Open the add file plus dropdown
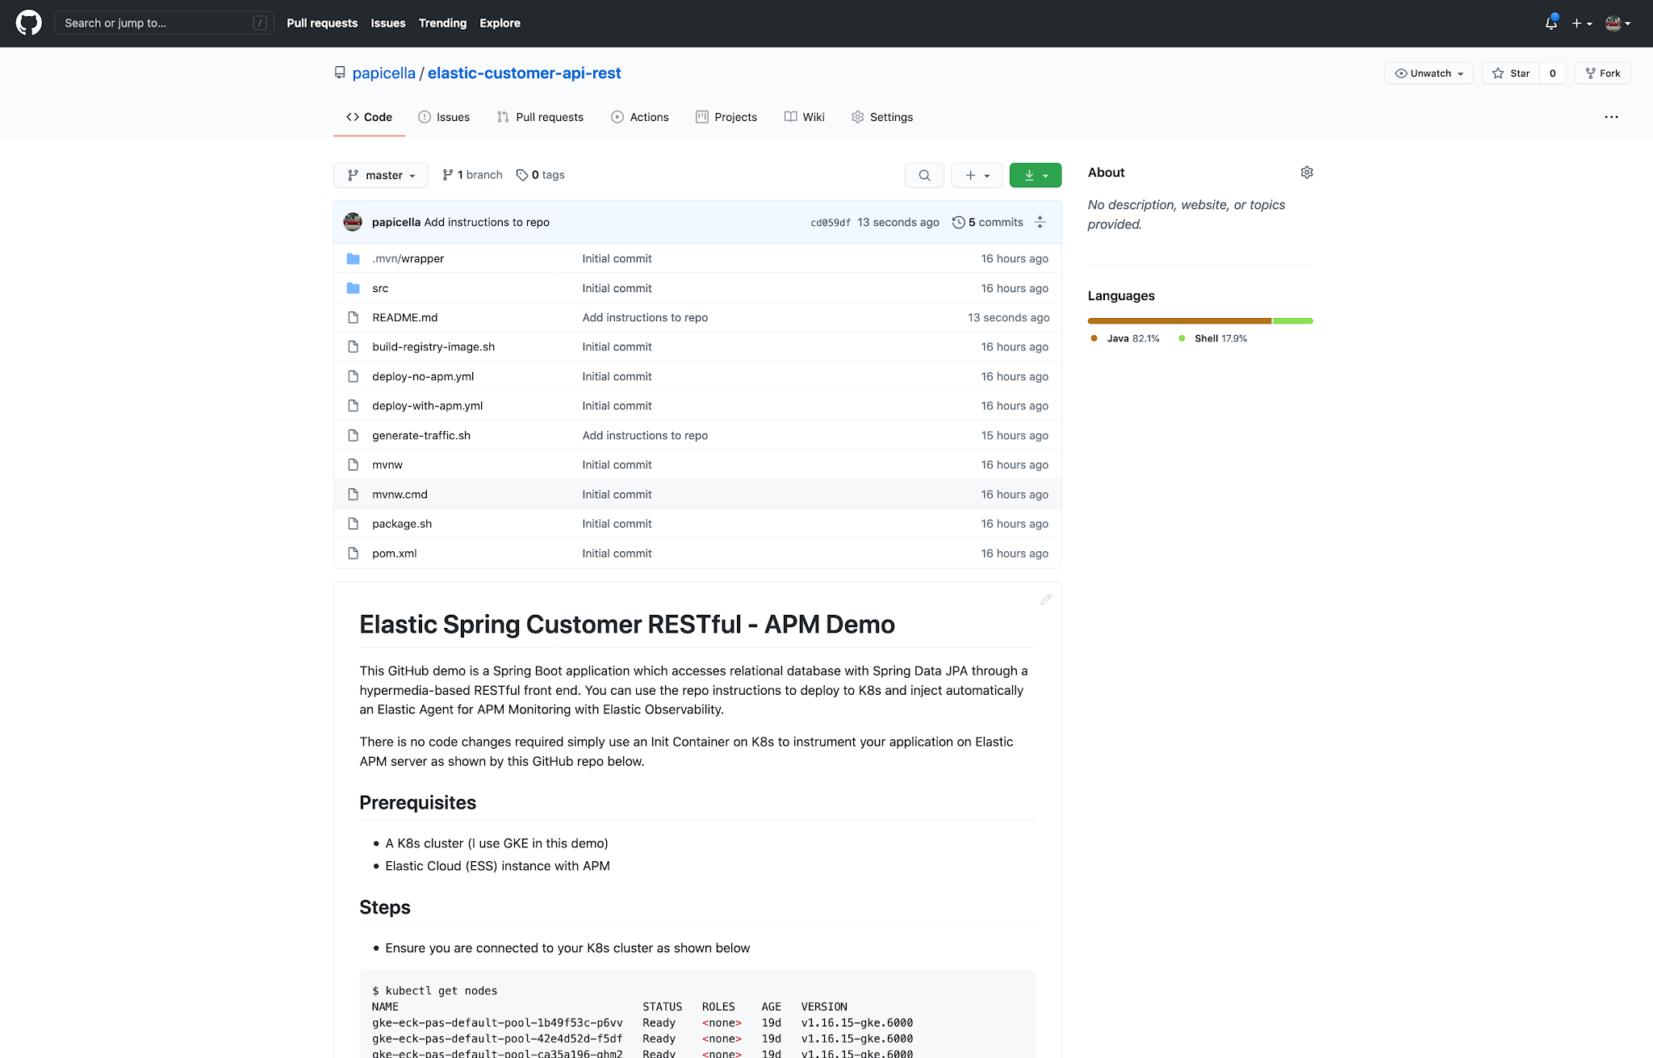This screenshot has height=1058, width=1653. pyautogui.click(x=977, y=175)
